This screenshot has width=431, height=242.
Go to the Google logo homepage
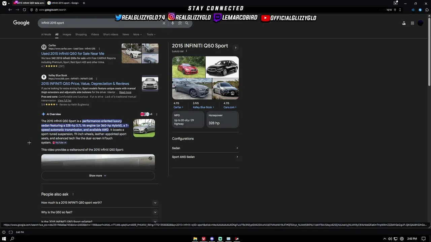pyautogui.click(x=21, y=23)
